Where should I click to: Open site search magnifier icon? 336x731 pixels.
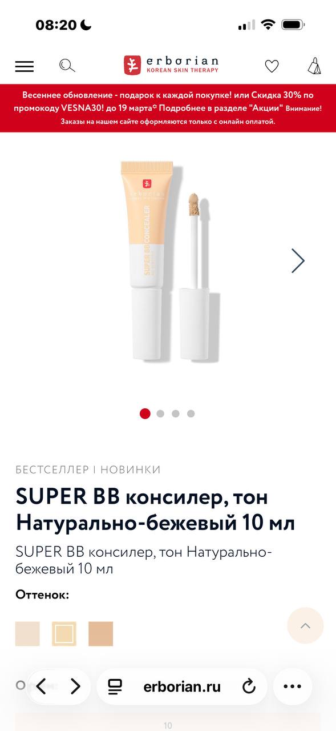67,66
